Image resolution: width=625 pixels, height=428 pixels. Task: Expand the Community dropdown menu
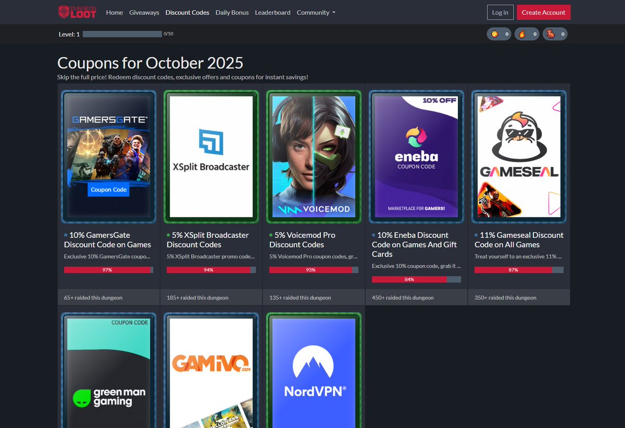coord(316,12)
